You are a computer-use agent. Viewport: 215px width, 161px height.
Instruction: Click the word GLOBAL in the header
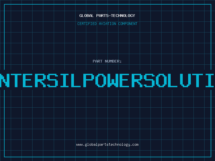[x=86, y=16]
